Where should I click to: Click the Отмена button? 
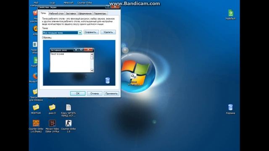pyautogui.click(x=95, y=94)
